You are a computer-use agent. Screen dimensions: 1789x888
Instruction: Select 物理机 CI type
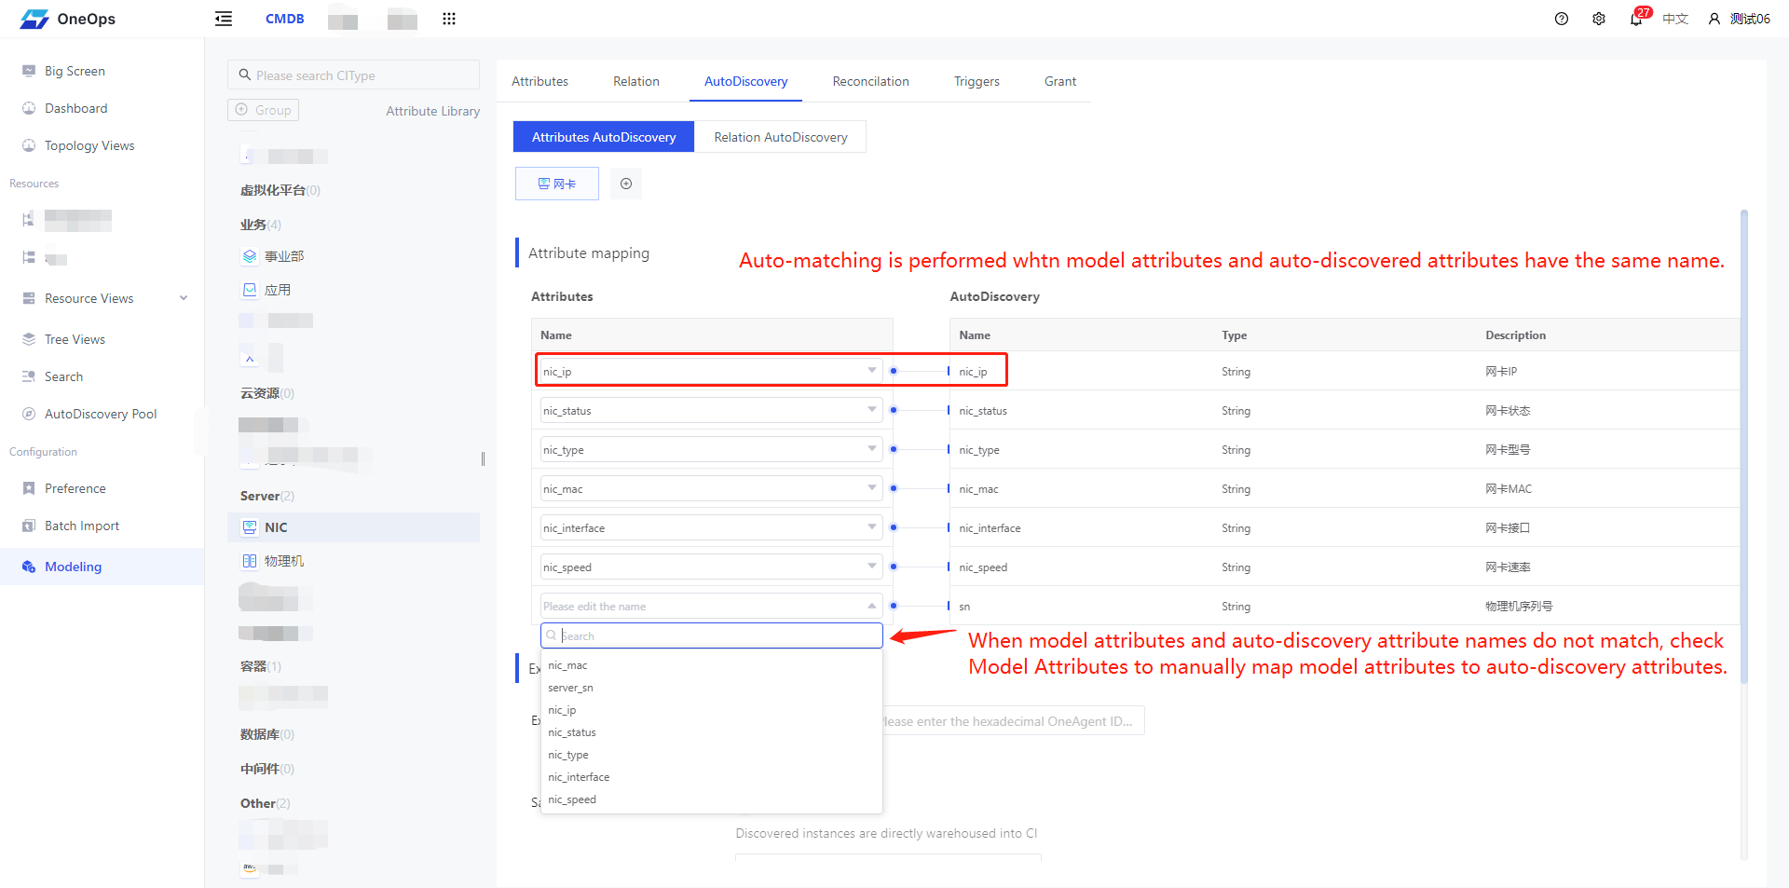(x=283, y=561)
